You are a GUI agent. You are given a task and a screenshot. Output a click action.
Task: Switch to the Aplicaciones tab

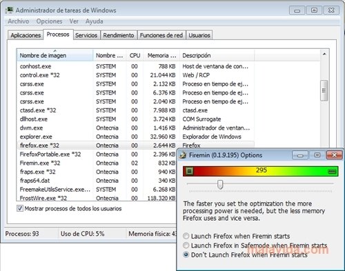pos(26,35)
